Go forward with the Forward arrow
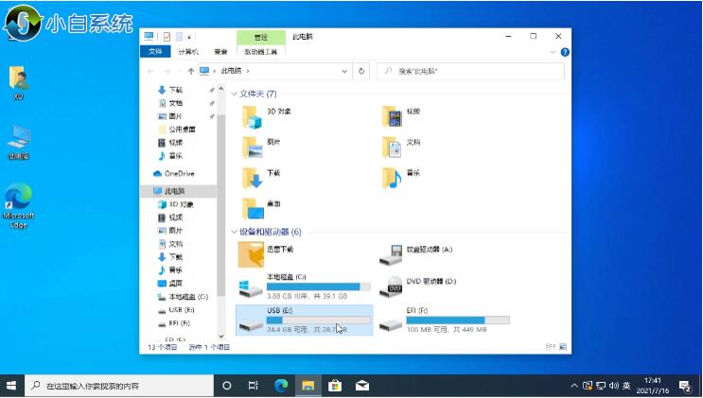 (x=167, y=71)
